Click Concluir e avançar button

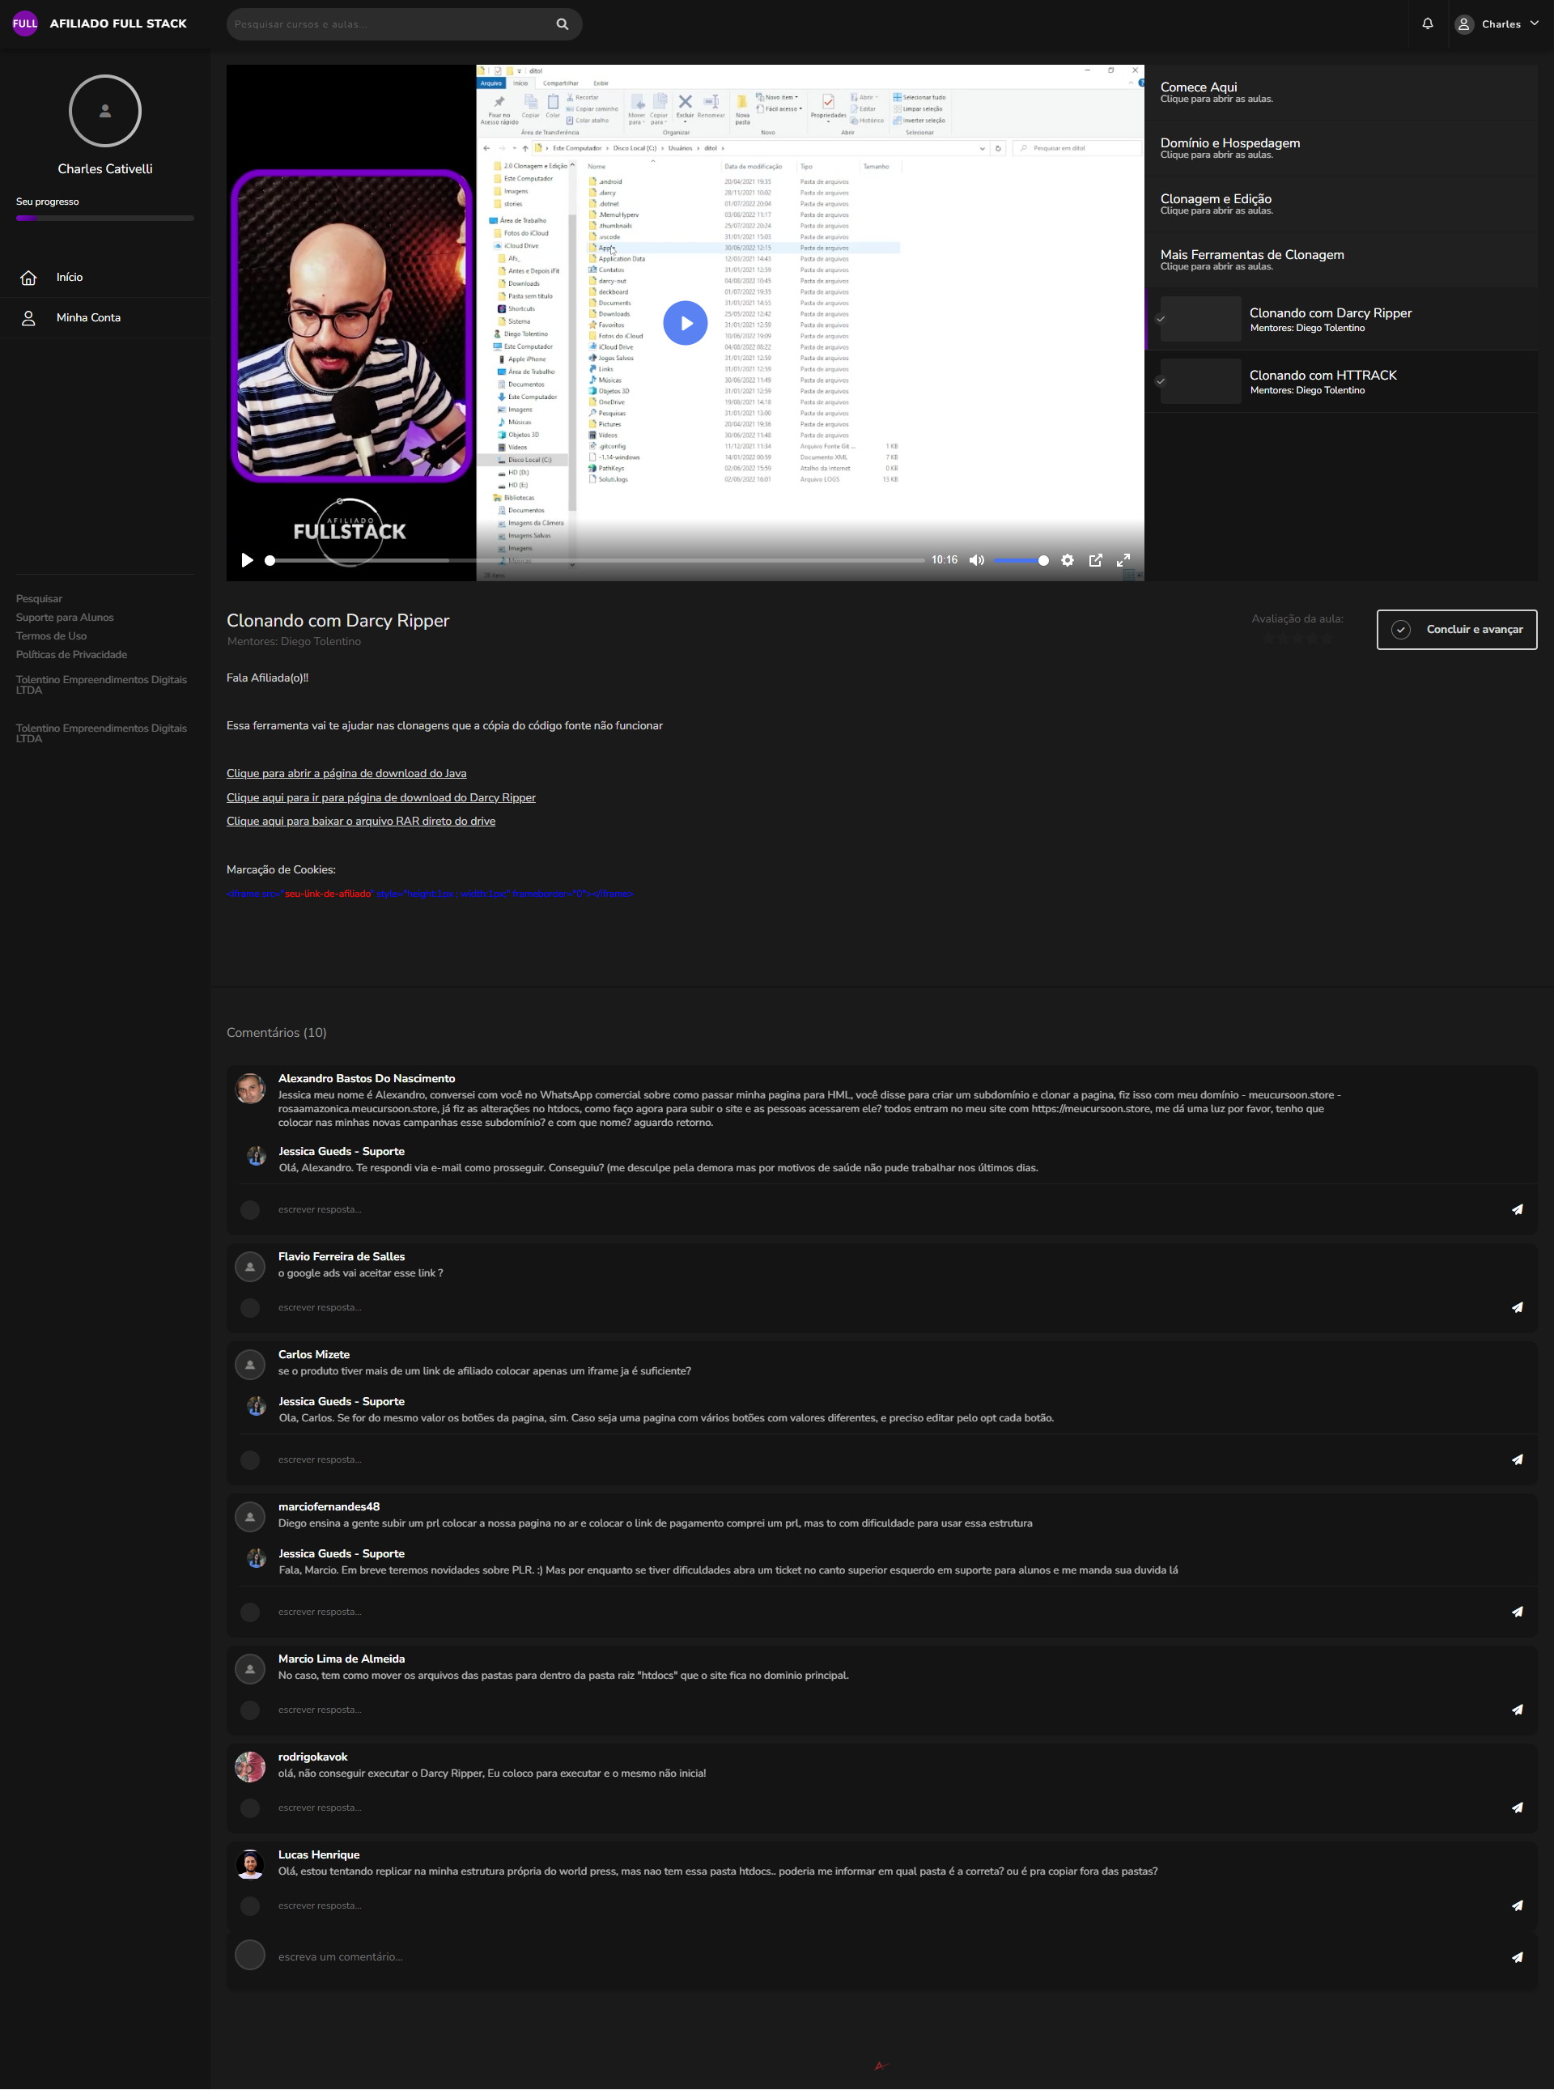click(x=1455, y=629)
